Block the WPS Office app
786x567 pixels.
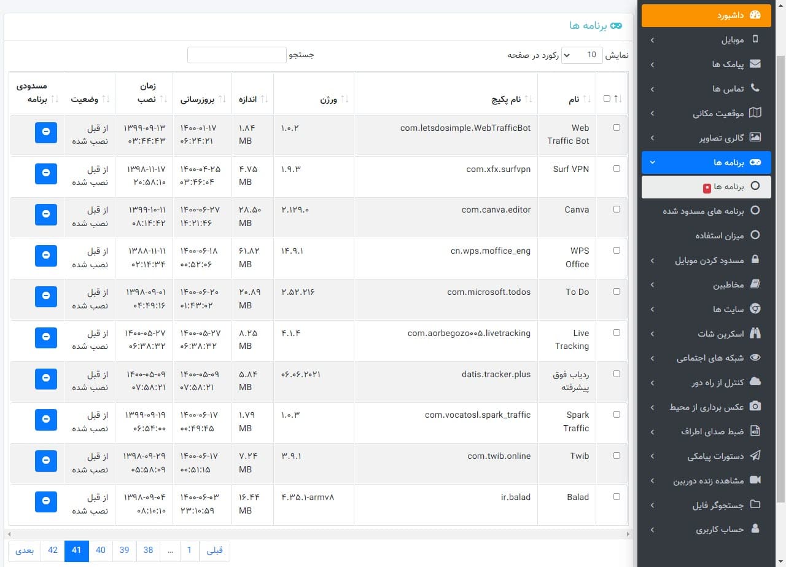tap(46, 256)
